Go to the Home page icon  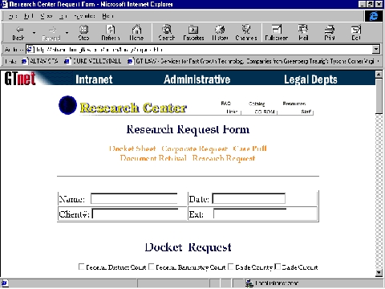[x=136, y=33]
